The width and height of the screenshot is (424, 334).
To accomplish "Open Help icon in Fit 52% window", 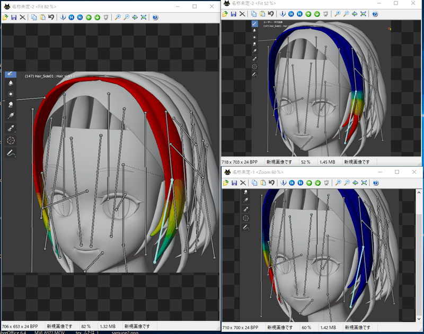I will (x=375, y=14).
